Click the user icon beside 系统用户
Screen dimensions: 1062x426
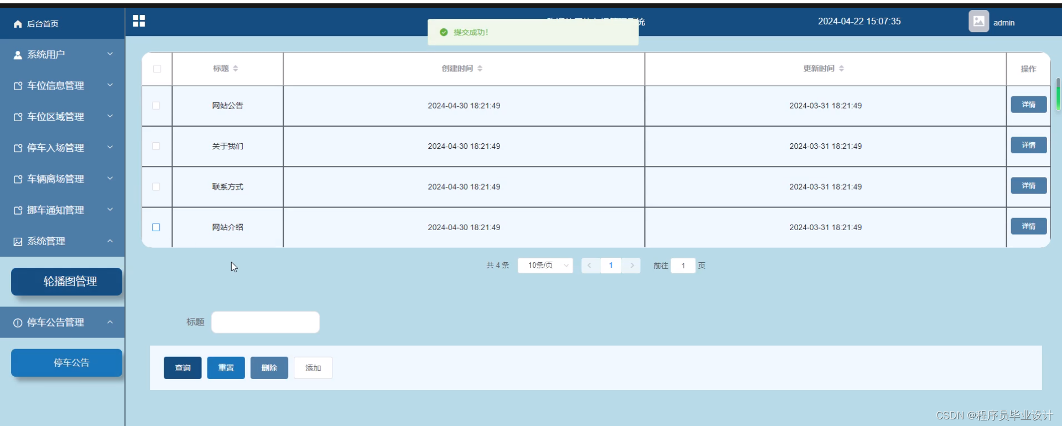click(x=18, y=55)
